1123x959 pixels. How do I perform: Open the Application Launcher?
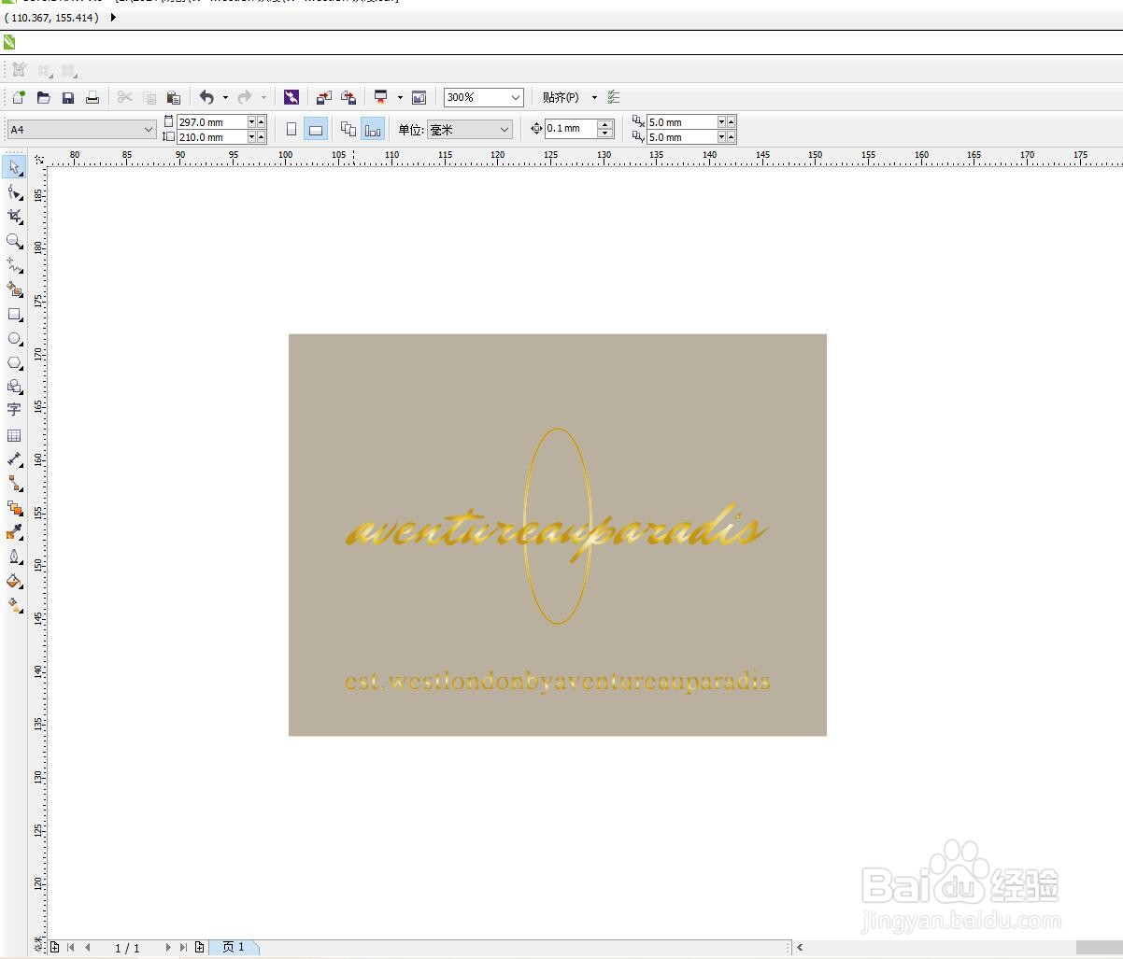pyautogui.click(x=381, y=97)
